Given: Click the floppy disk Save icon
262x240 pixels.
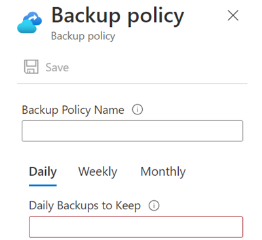Looking at the screenshot, I should coord(31,67).
